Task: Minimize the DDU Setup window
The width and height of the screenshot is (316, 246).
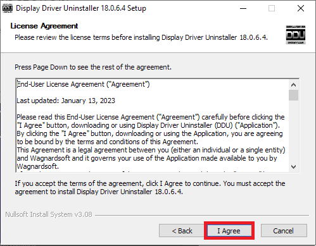Action: (243, 8)
